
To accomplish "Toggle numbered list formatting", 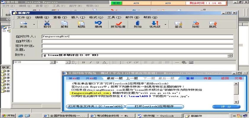I will coord(114,63).
